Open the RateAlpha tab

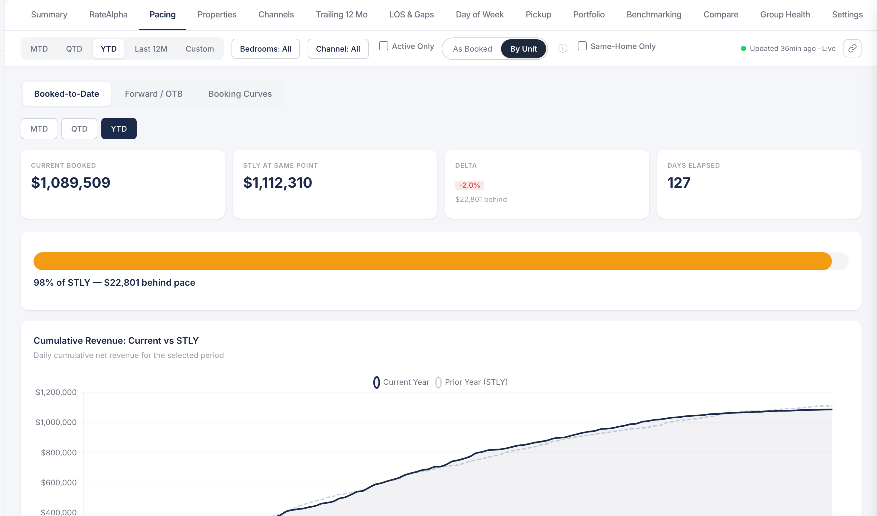tap(108, 15)
